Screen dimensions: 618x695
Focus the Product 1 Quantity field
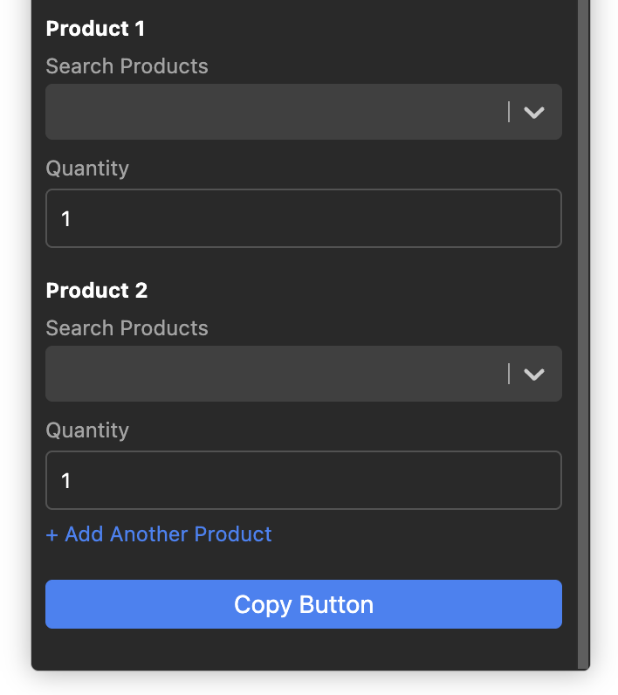(303, 218)
